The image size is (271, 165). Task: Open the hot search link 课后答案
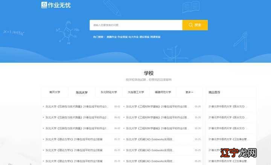click(x=145, y=37)
